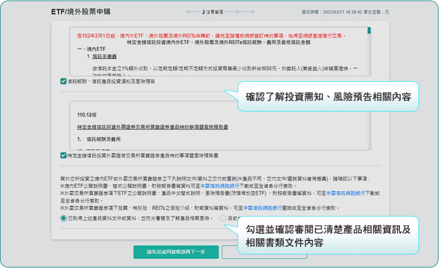This screenshot has width=439, height=268.
Task: Click the current step 2 注意事項 indicator
Action: (x=212, y=12)
